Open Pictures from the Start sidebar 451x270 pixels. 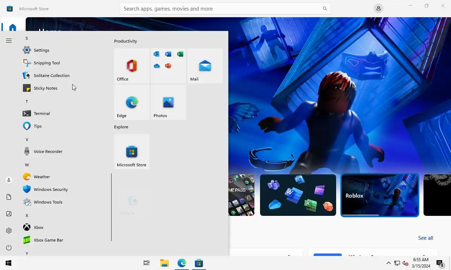click(x=9, y=214)
